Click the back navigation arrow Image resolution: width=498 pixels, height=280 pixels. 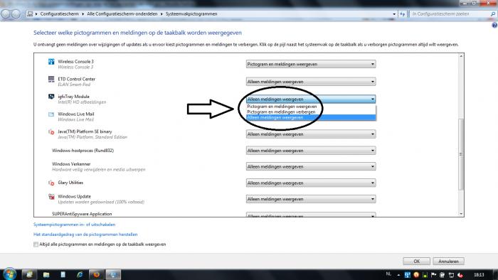6,14
